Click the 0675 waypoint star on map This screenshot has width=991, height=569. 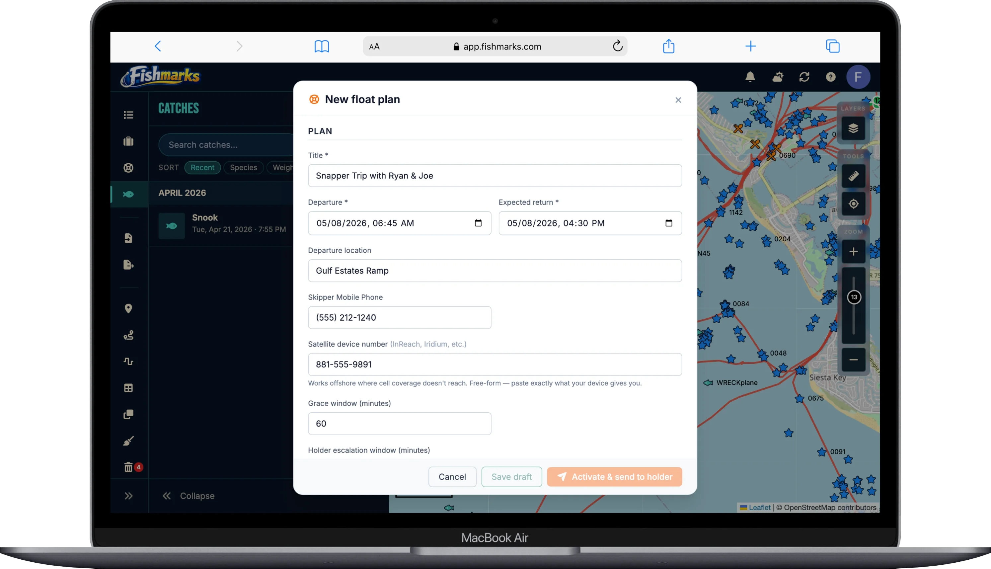[x=799, y=399]
